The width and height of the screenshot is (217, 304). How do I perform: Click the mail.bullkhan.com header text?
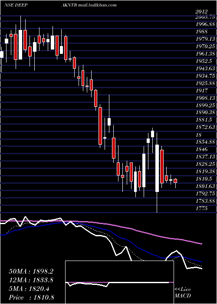[98, 5]
